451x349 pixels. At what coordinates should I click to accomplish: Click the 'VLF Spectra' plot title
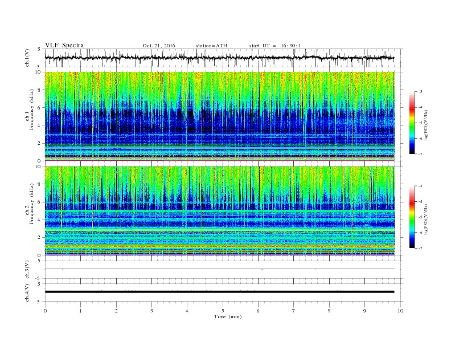tap(64, 45)
